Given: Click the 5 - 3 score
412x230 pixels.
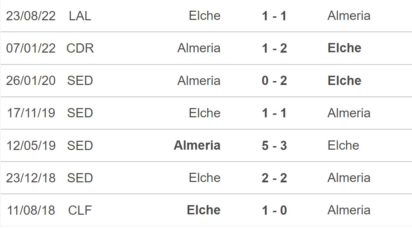Looking at the screenshot, I should tap(274, 145).
